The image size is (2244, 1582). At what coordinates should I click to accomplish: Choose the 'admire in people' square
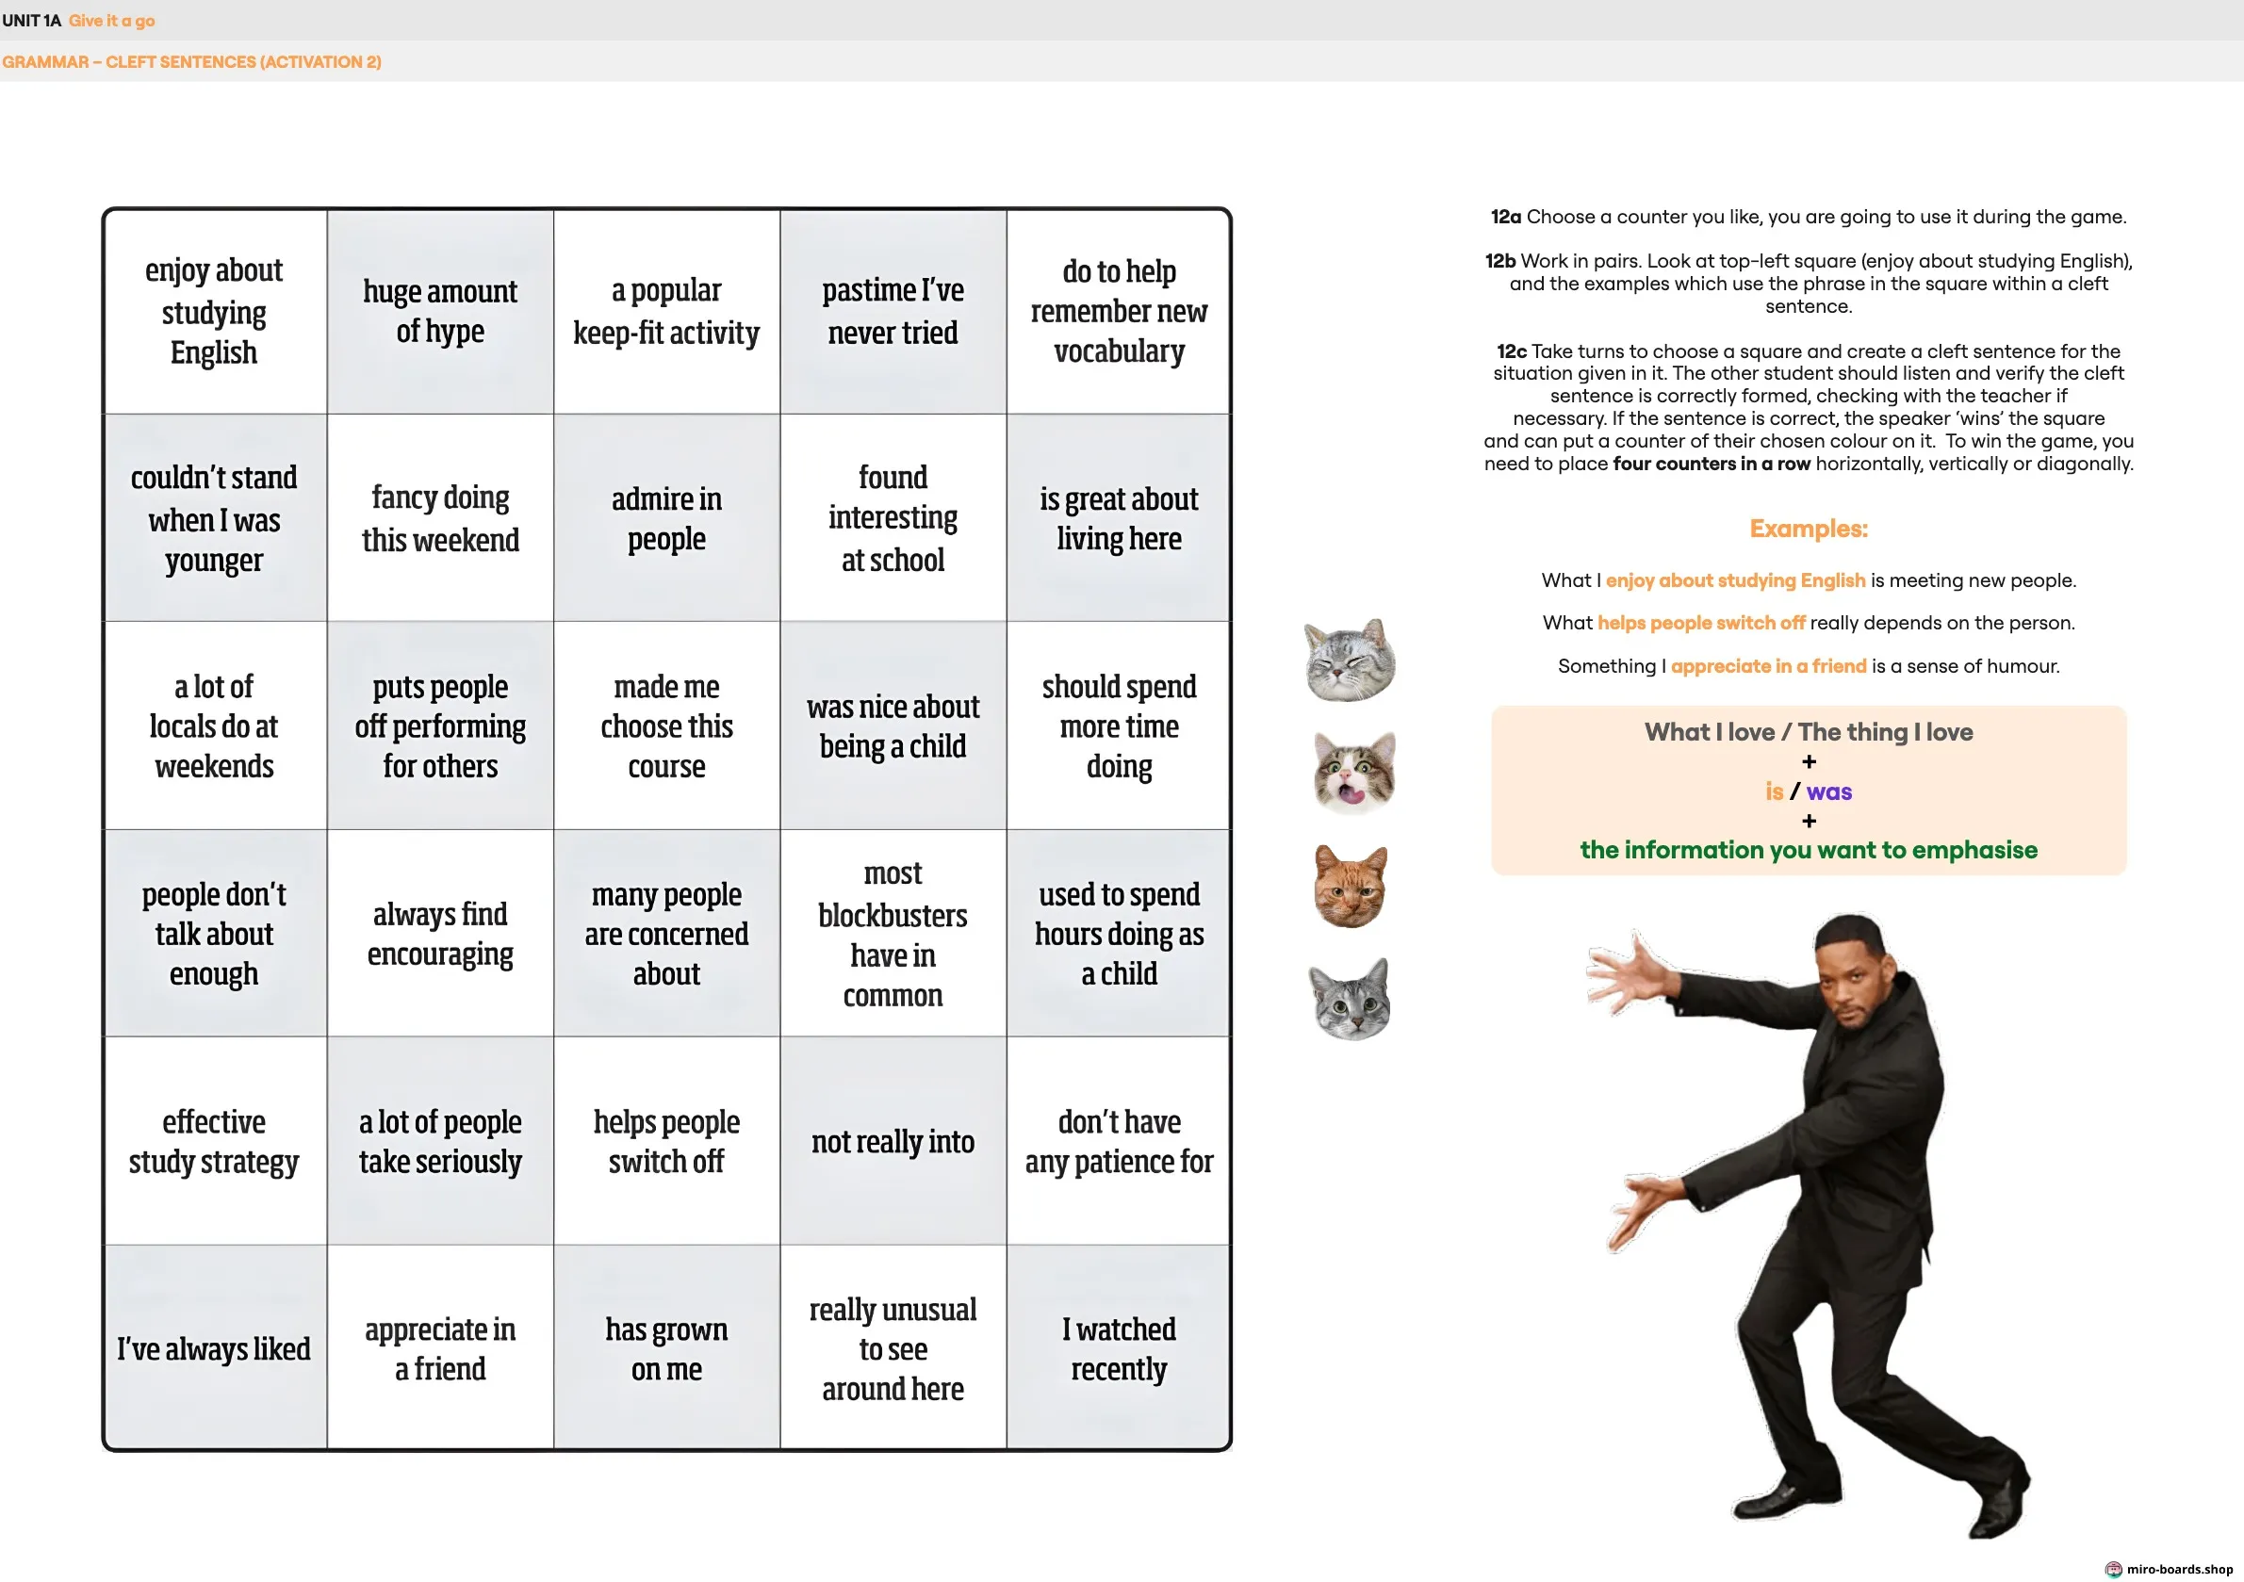pos(666,518)
